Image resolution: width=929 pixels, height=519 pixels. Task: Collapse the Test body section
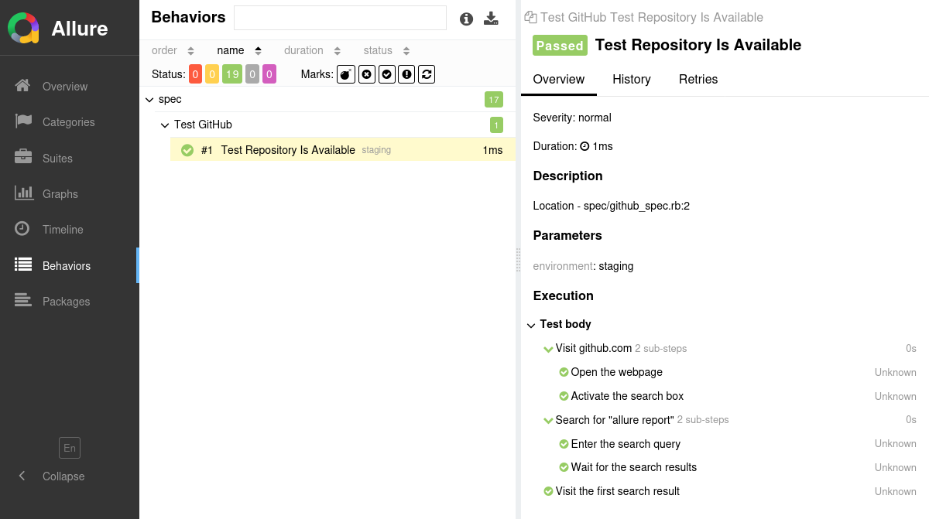click(531, 325)
